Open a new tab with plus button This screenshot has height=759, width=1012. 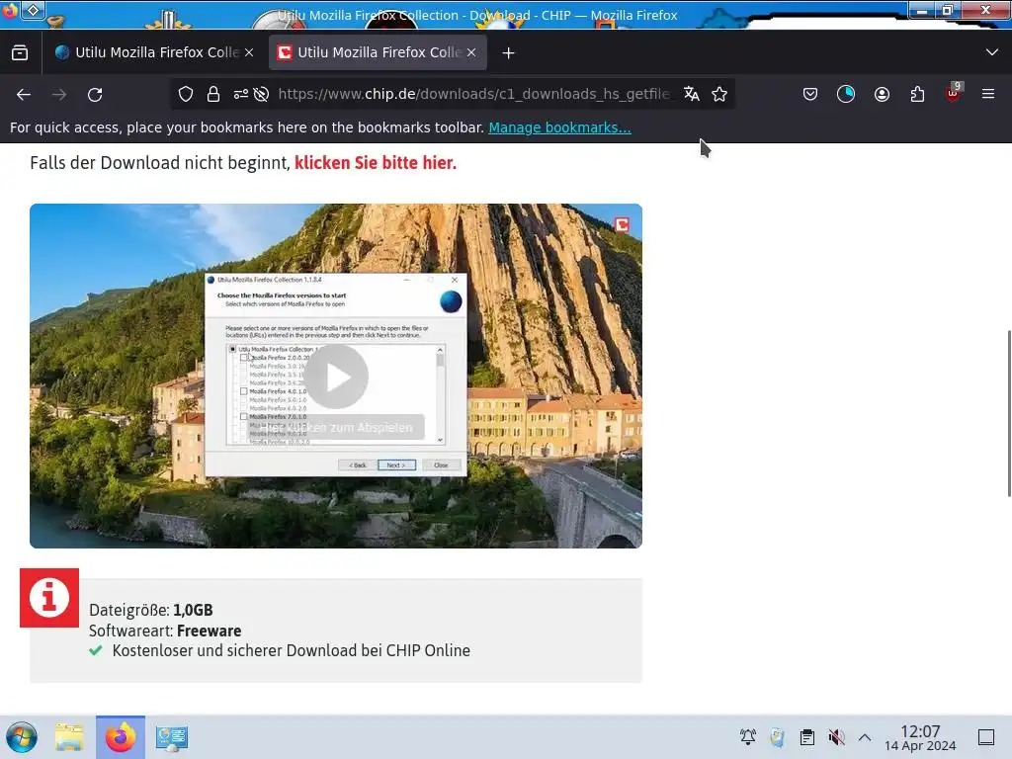pos(509,53)
